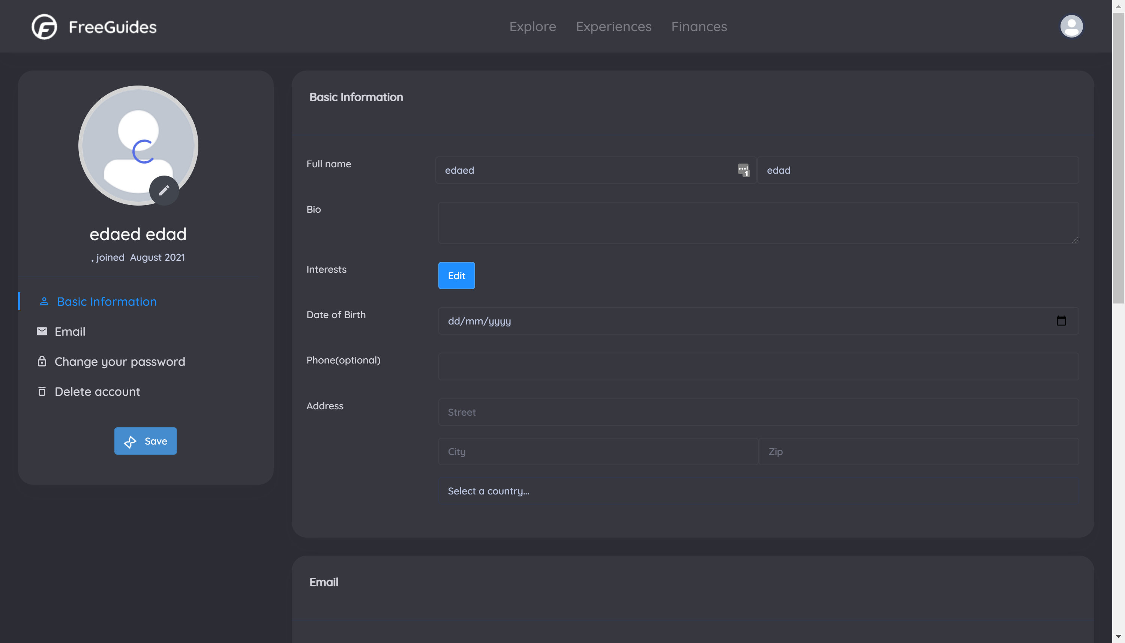Screen dimensions: 1125x643
Task: Click the profile picture placeholder
Action: click(138, 145)
